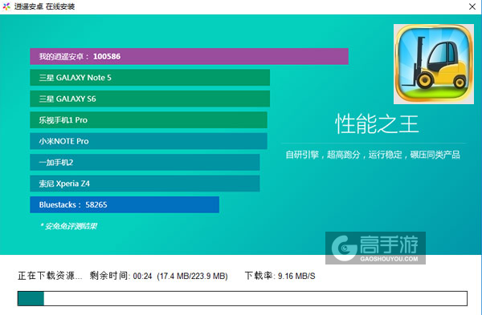Click the download progress bar
This screenshot has width=482, height=315.
pos(243,298)
